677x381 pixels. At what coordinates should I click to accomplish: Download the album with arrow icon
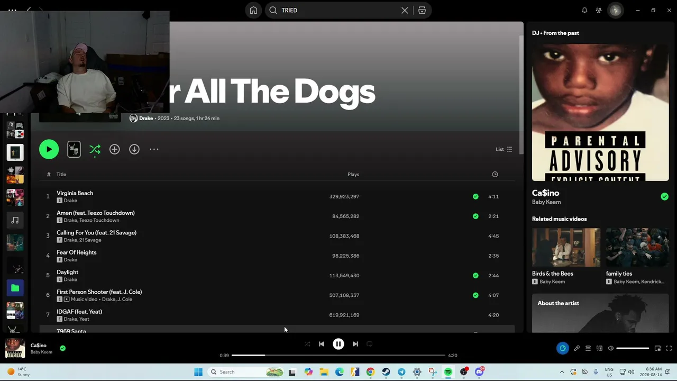point(134,149)
